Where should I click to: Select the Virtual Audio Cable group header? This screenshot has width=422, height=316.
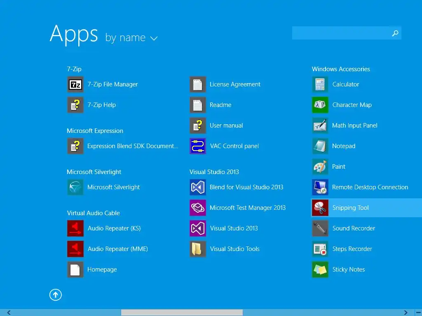pos(94,213)
